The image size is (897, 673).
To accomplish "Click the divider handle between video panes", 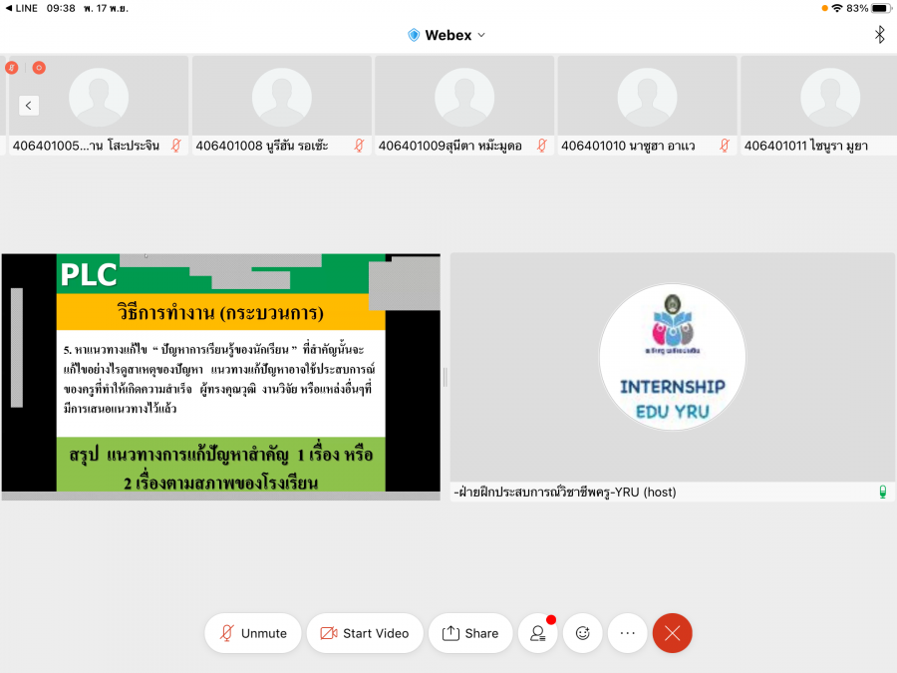I will (445, 376).
